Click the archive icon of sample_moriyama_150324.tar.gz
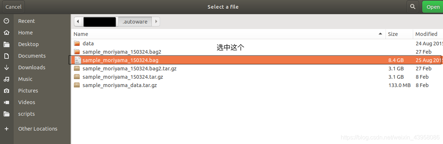 click(x=77, y=77)
